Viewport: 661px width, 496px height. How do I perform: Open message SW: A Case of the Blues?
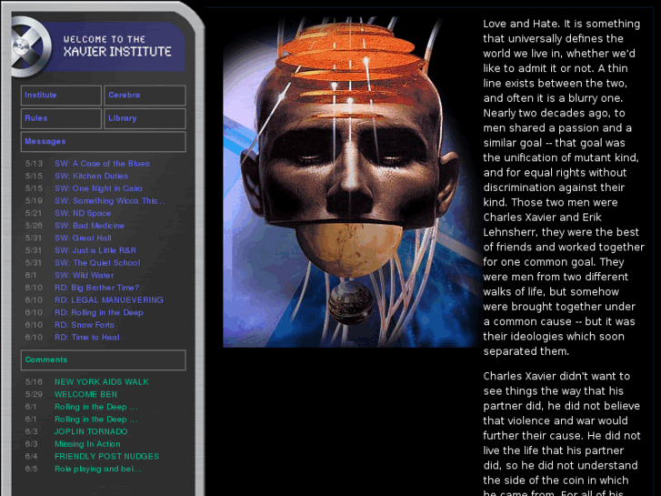[x=102, y=164]
